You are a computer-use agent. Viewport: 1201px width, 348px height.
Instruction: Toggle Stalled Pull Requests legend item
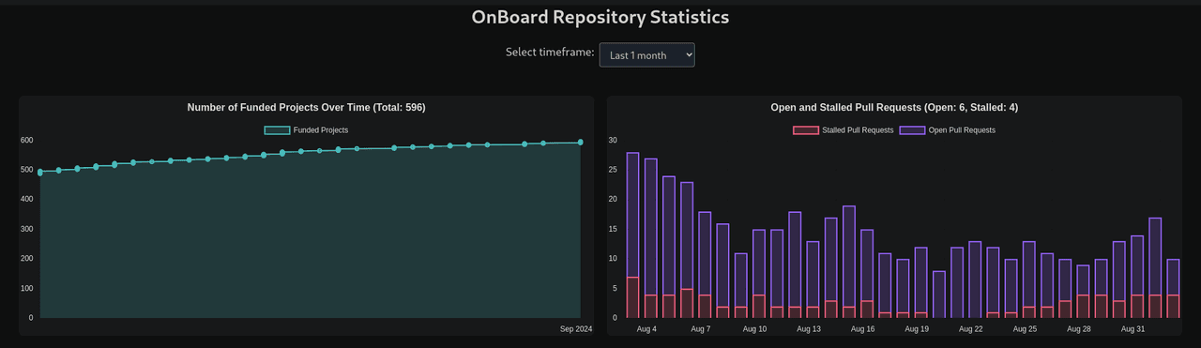coord(844,130)
